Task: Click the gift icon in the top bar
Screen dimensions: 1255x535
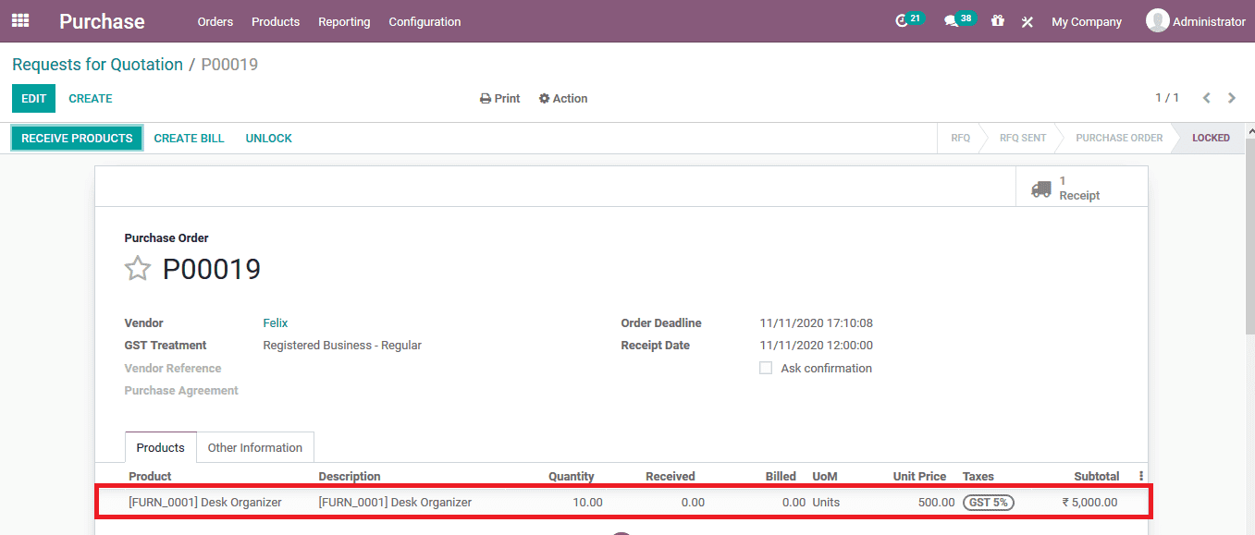Action: [997, 20]
